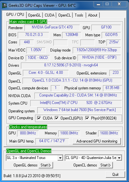Close the GPU Caps Viewer window
The height and width of the screenshot is (182, 129).
point(119,5)
